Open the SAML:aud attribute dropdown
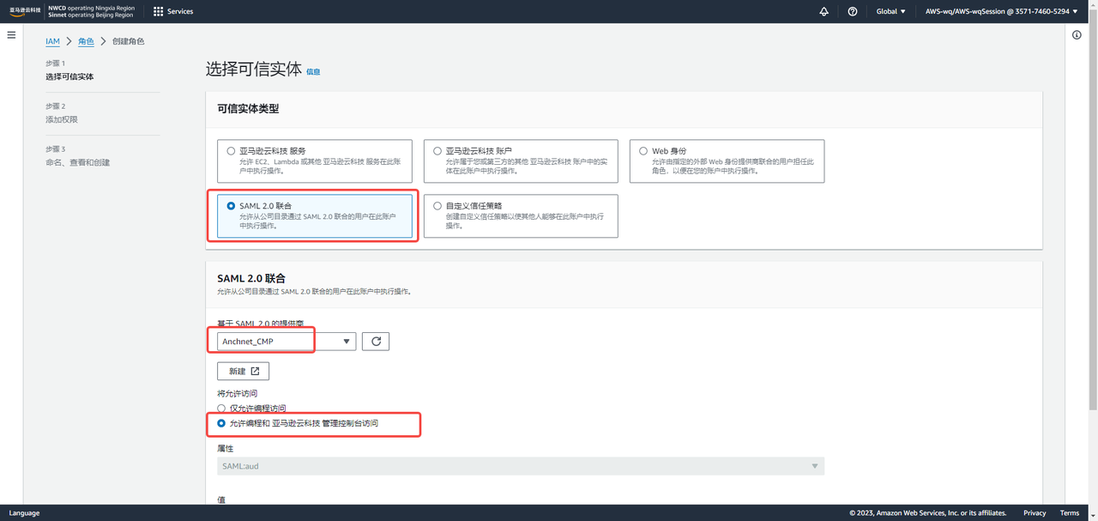Image resolution: width=1098 pixels, height=521 pixels. (521, 466)
